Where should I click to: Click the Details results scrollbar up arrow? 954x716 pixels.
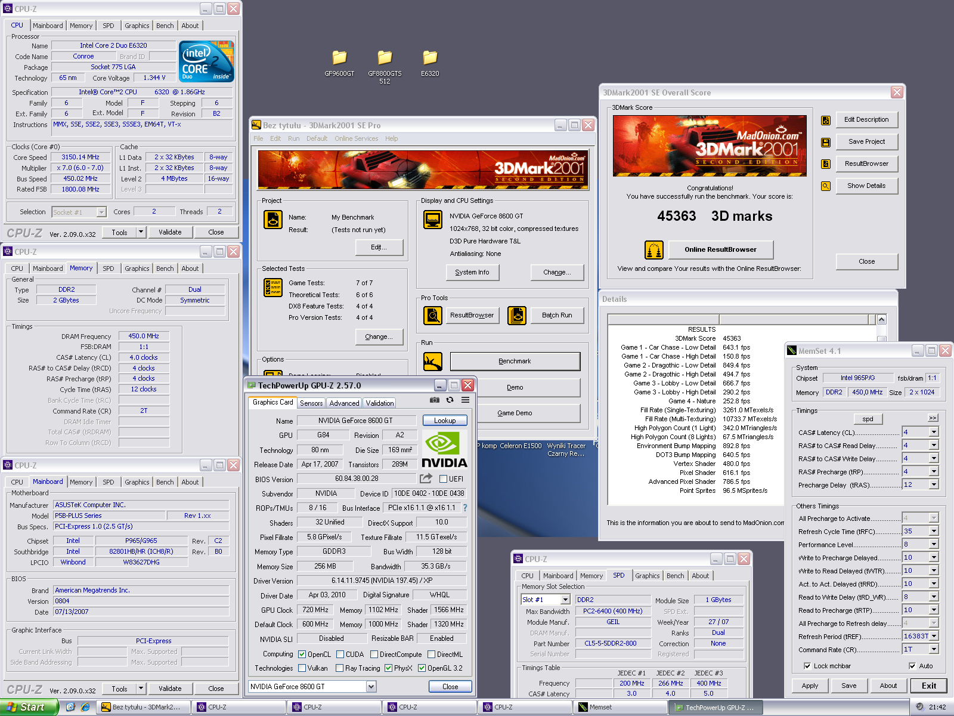[x=881, y=320]
